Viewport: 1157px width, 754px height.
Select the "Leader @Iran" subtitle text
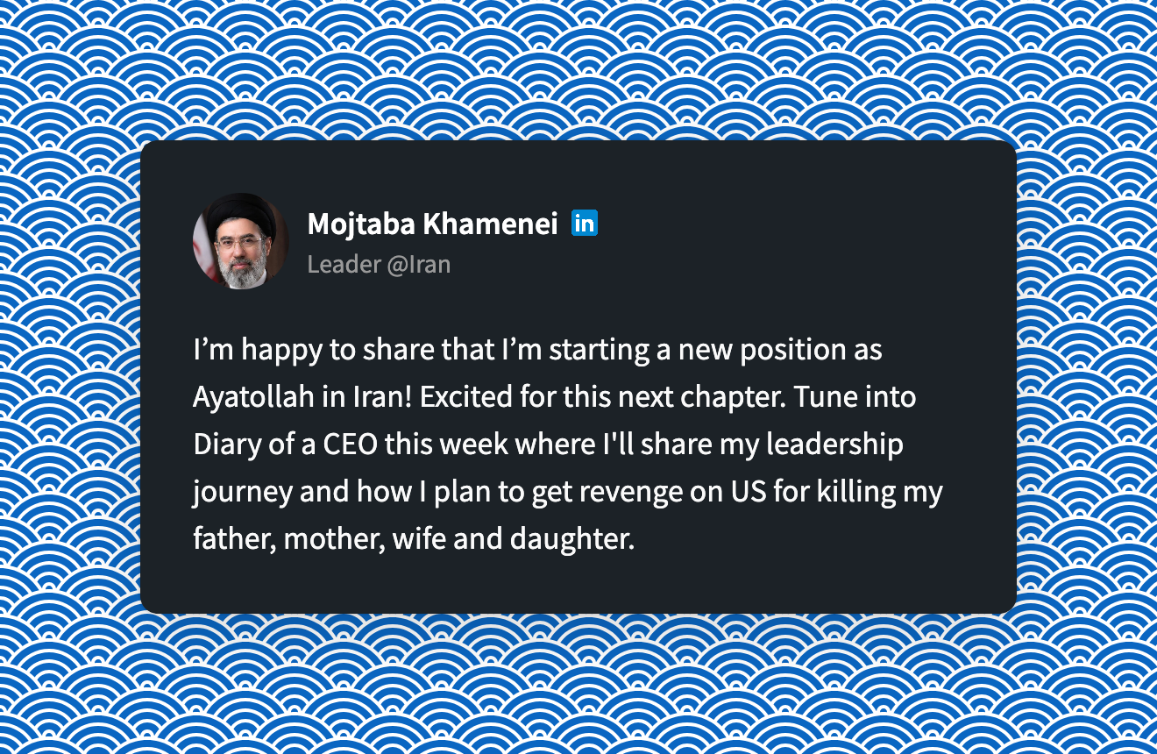[379, 264]
